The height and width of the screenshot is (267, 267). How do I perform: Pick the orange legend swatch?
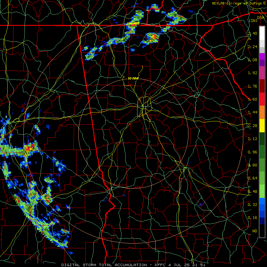(262, 112)
